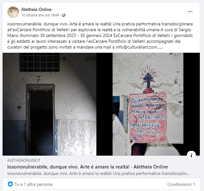Open the three-dot post options menu

(x=190, y=12)
